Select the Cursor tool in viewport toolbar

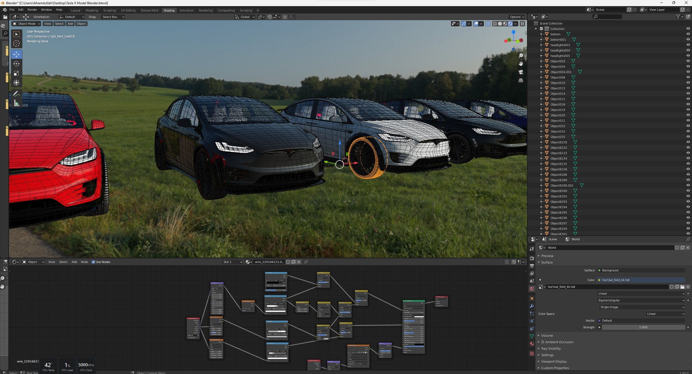tap(17, 44)
